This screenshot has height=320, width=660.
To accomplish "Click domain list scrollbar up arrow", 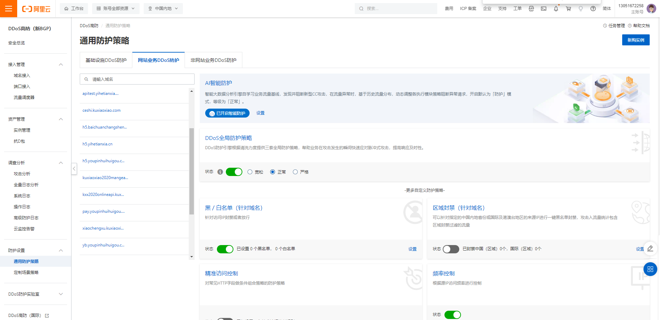I will [x=191, y=91].
